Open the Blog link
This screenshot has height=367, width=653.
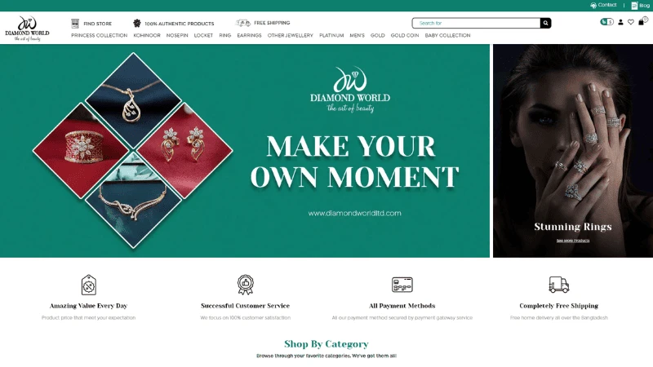[641, 6]
